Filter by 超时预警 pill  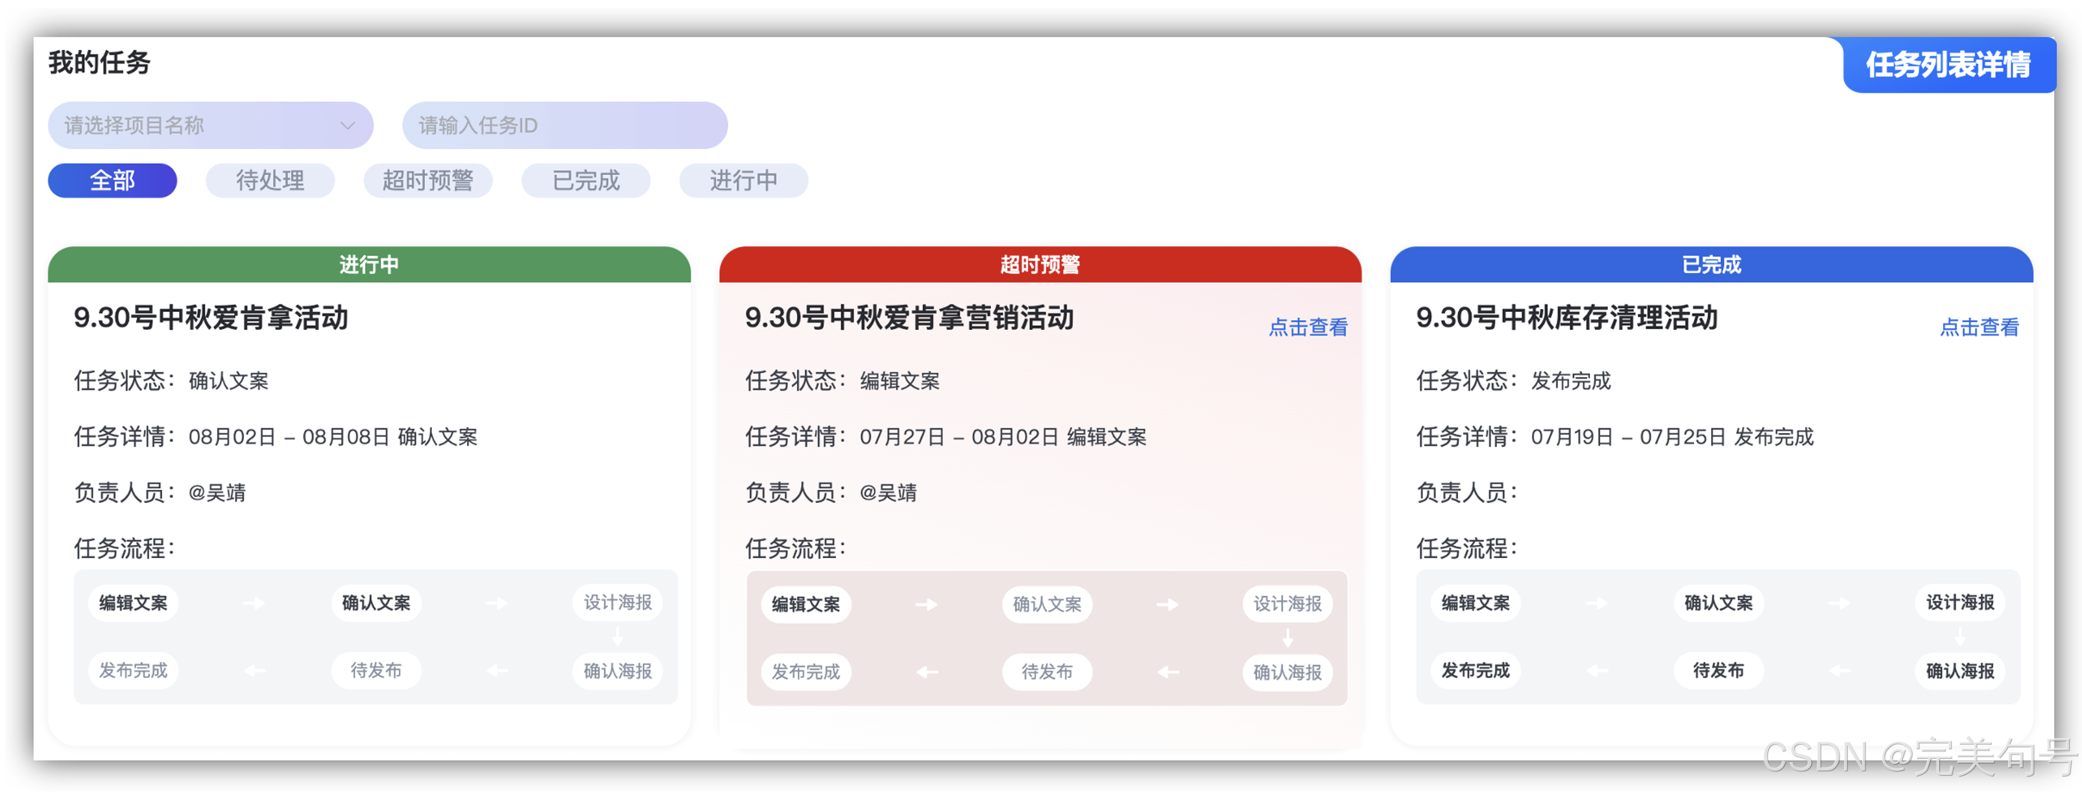[x=427, y=180]
